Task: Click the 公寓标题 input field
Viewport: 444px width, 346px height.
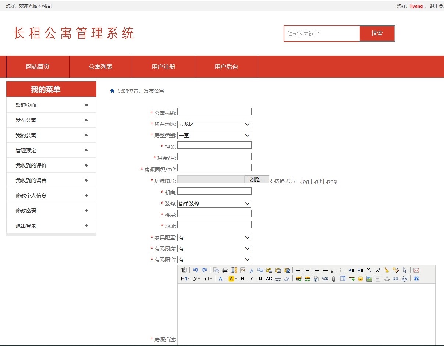Action: tap(214, 112)
